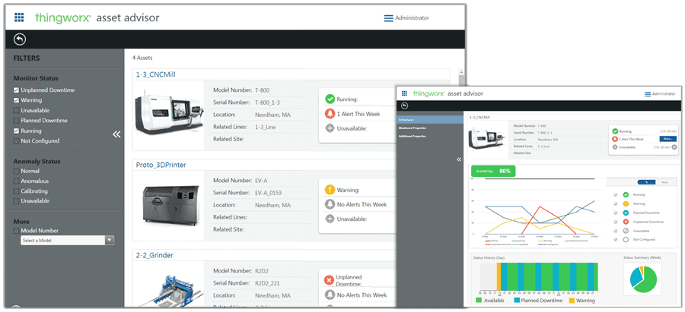
Task: Click the yellow Warning legend swatch
Action: click(572, 301)
